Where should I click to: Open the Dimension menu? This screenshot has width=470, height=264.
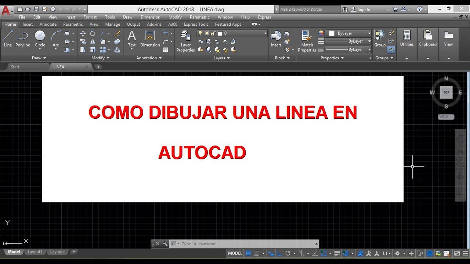pyautogui.click(x=151, y=17)
